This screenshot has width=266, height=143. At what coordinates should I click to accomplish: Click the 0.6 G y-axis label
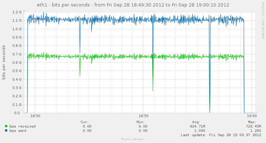[17, 62]
